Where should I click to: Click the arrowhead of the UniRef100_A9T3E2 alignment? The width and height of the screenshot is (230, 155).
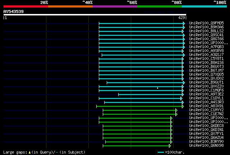click(x=183, y=95)
